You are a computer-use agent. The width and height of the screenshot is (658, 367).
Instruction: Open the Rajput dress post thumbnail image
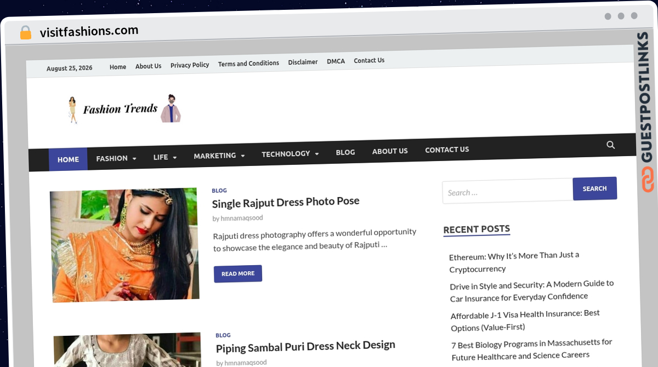(x=124, y=245)
